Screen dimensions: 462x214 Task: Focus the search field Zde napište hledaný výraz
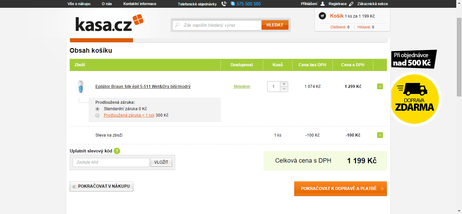click(217, 25)
